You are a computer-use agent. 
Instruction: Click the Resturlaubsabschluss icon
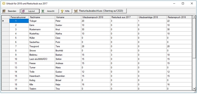(x=76, y=11)
